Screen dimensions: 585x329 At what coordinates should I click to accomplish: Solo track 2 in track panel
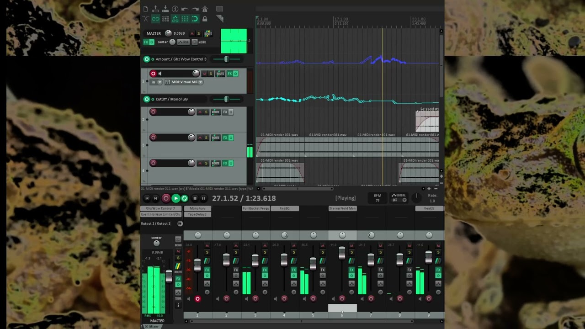pyautogui.click(x=206, y=112)
